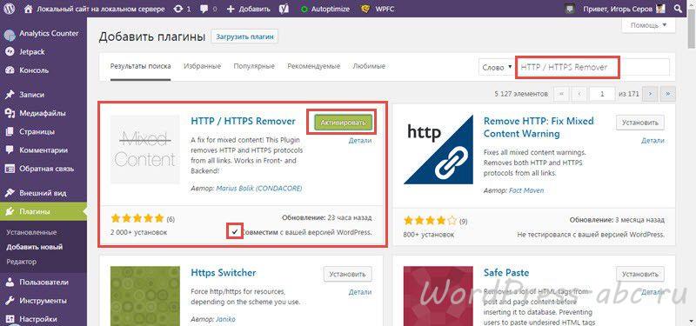Install Remove HTTP: Fix Mixed Content Warning

(640, 123)
